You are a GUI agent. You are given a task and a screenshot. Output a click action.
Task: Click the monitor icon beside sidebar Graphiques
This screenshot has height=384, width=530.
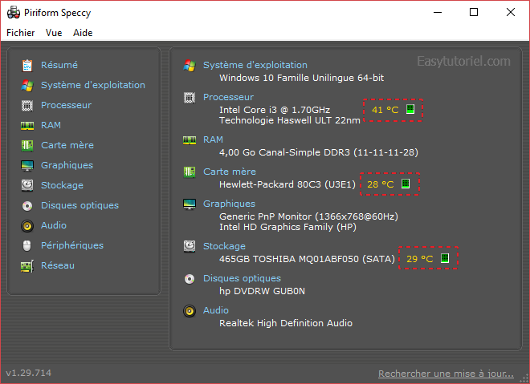(27, 166)
